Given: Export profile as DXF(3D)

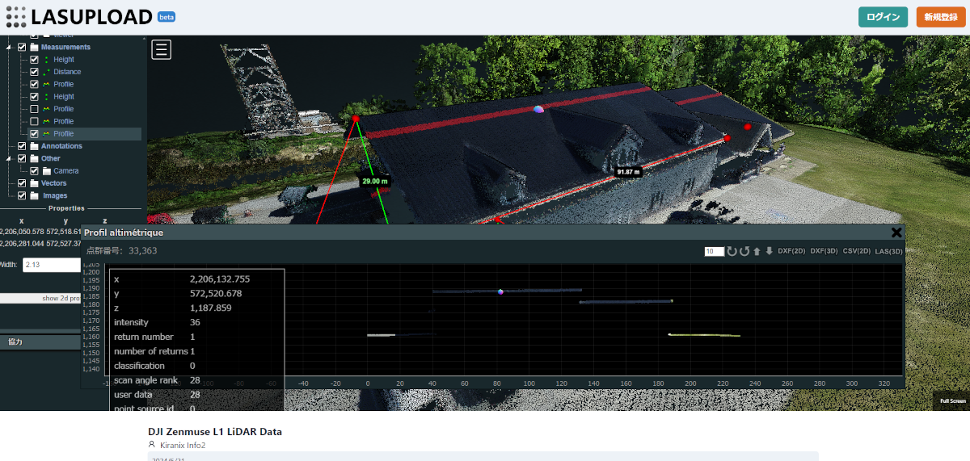Looking at the screenshot, I should tap(824, 251).
